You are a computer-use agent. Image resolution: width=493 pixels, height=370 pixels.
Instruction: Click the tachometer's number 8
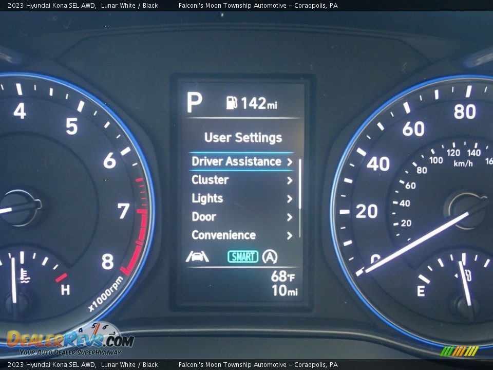pos(107,262)
